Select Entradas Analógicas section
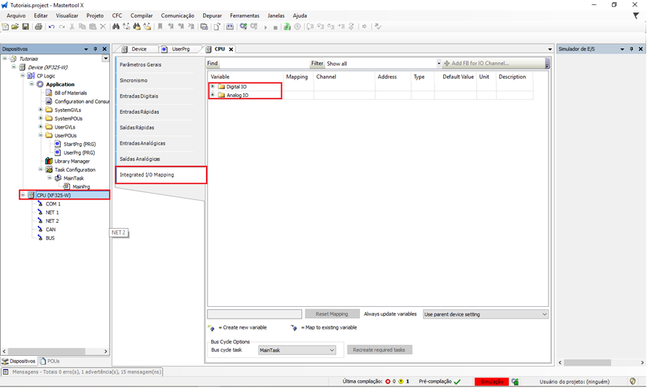The image size is (647, 388). (x=142, y=143)
